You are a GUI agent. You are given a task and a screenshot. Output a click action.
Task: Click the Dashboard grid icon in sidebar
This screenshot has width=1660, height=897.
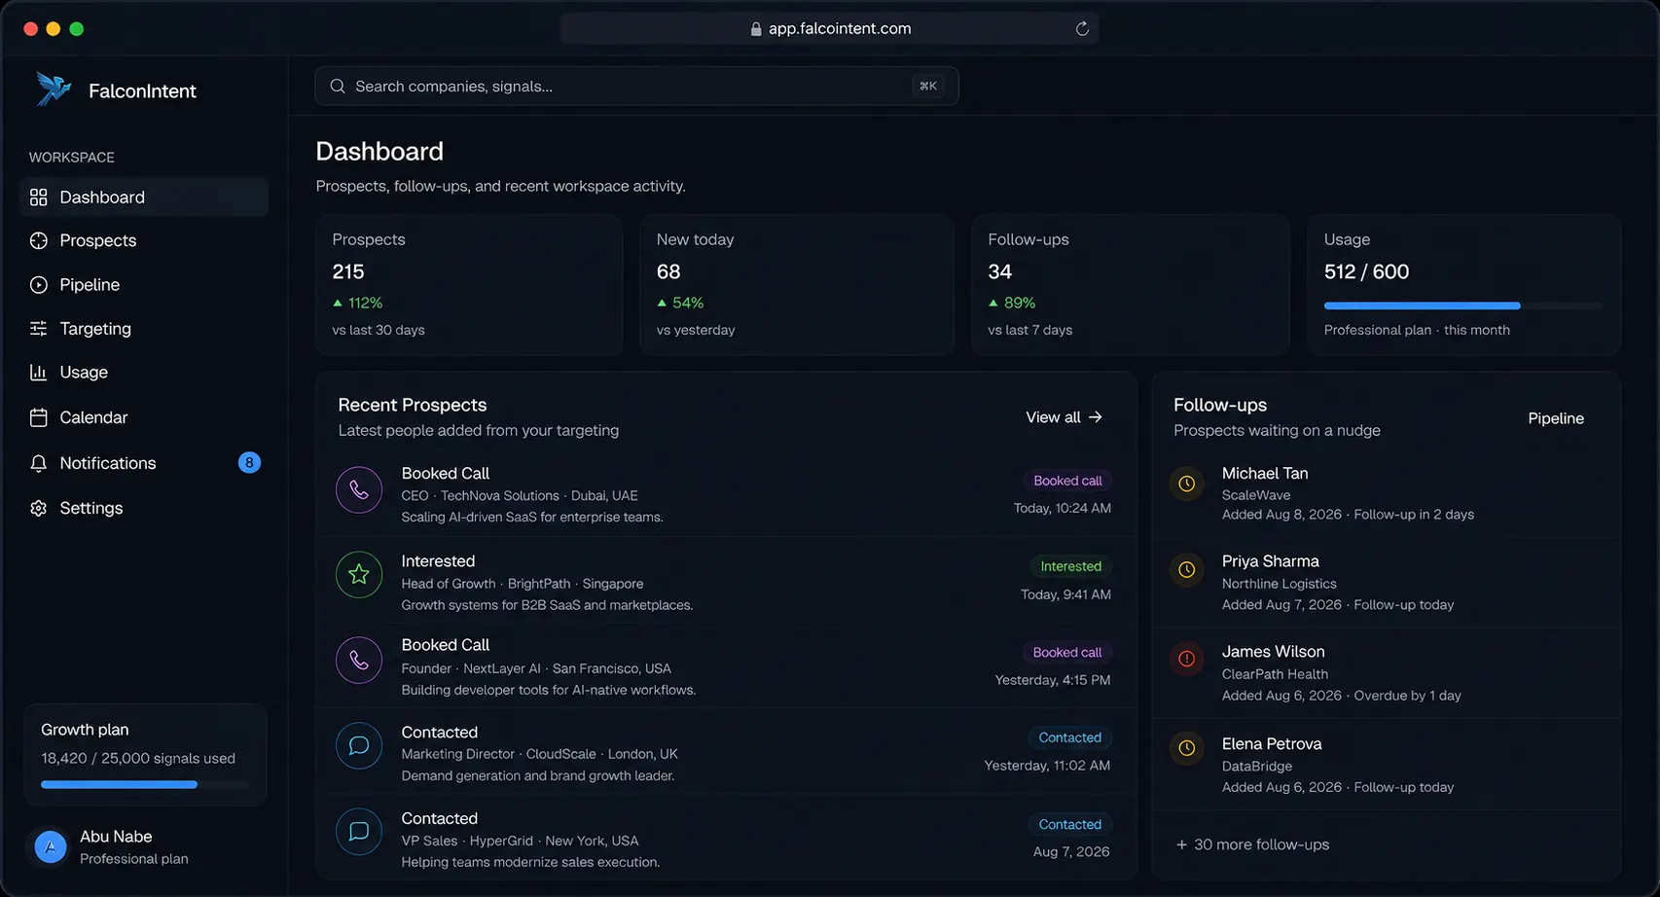click(39, 197)
